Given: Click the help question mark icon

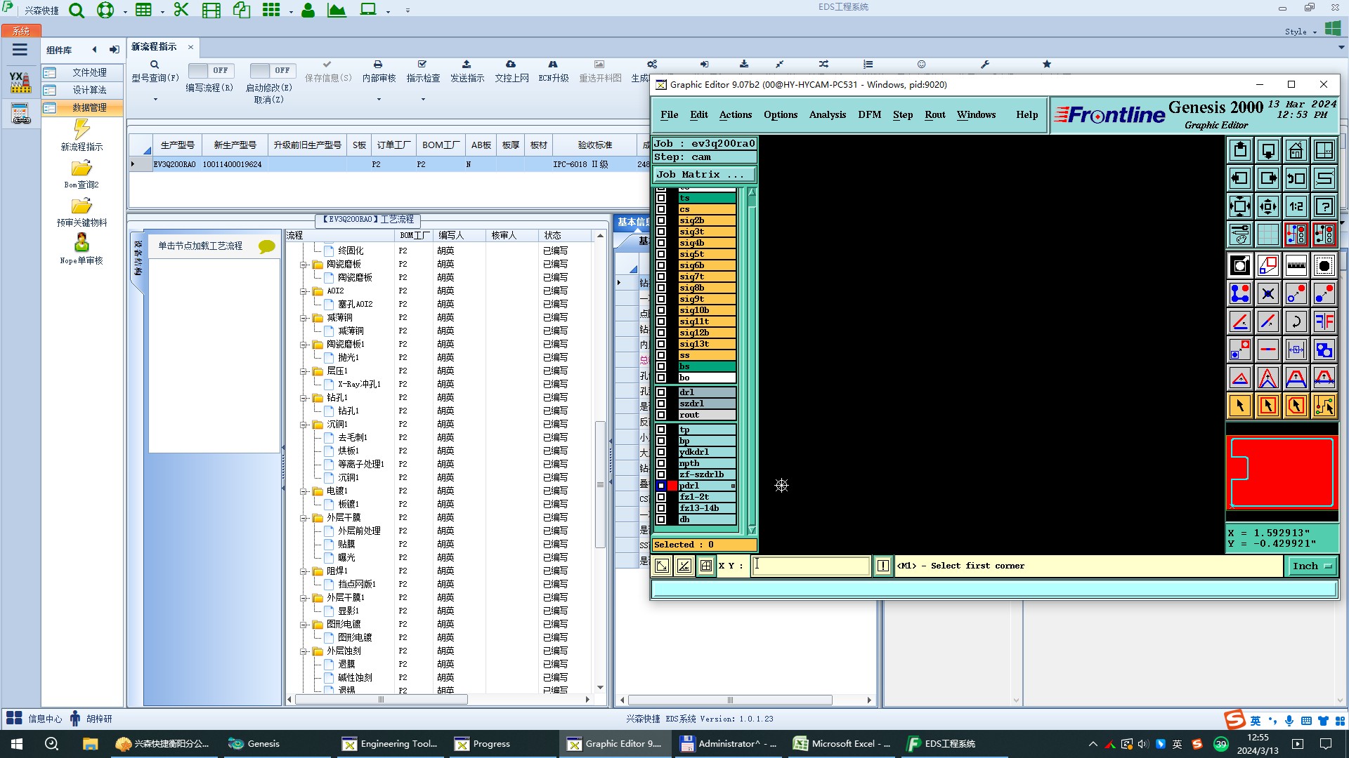Looking at the screenshot, I should click(x=1324, y=206).
